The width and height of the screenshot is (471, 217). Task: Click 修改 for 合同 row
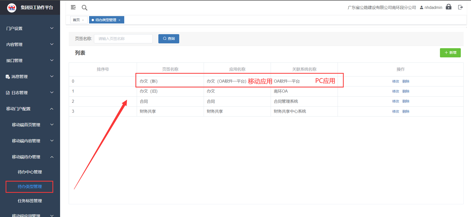(x=396, y=101)
